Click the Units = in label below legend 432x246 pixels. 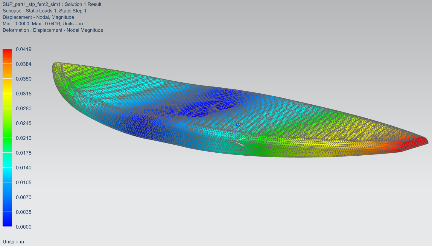pyautogui.click(x=13, y=242)
